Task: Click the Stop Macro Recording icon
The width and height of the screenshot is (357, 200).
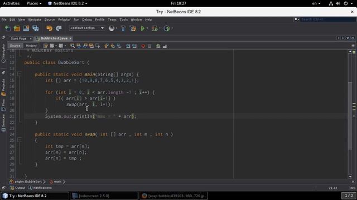Action: coord(149,46)
